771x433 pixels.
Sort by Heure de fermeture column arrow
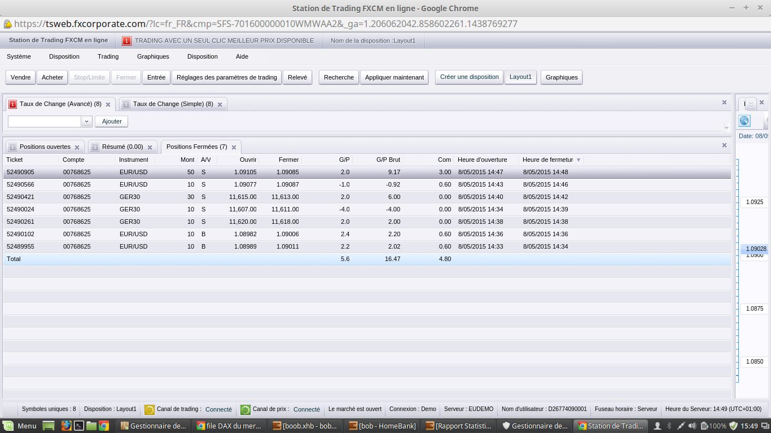tap(579, 160)
